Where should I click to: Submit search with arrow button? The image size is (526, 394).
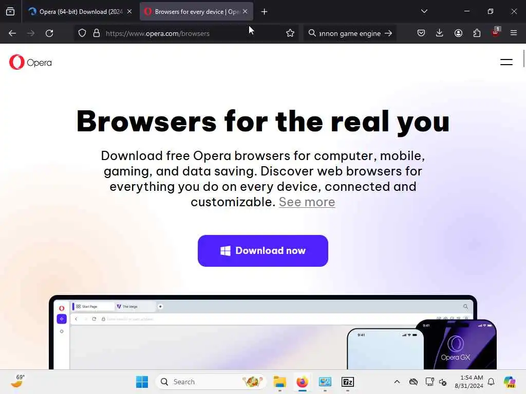coord(388,33)
